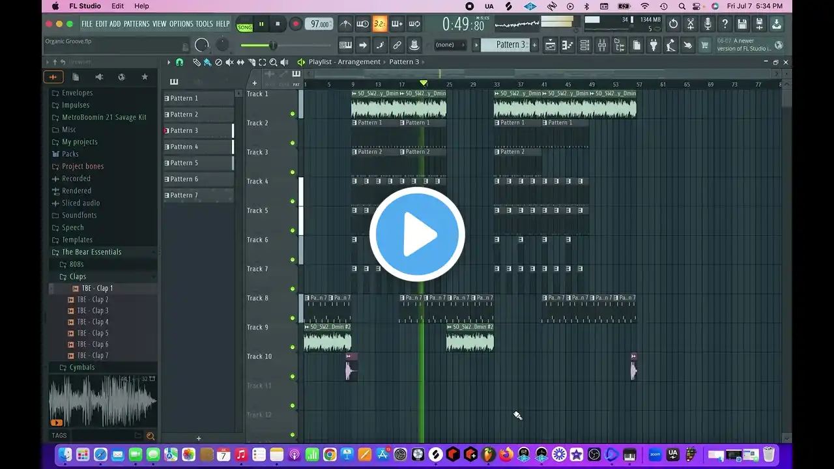Screen dimensions: 834x469
Task: Open the Piano roll toolbar button
Action: coord(568,45)
